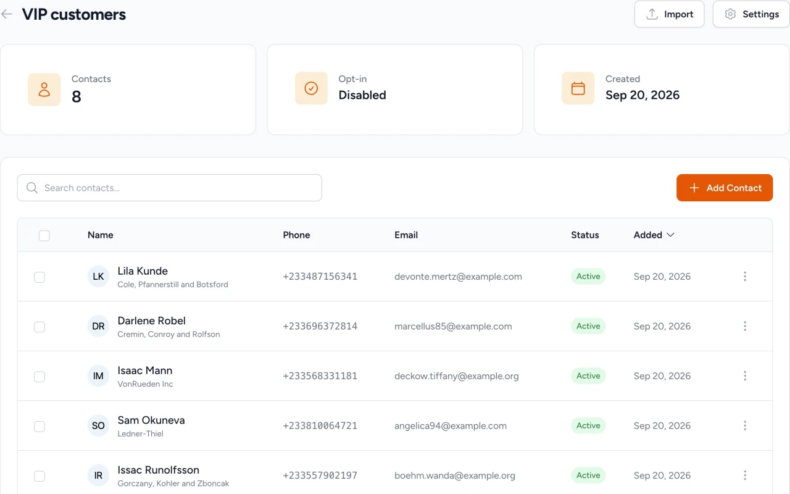790x494 pixels.
Task: Tick Issac Runolfsson's checkbox
Action: (x=39, y=476)
